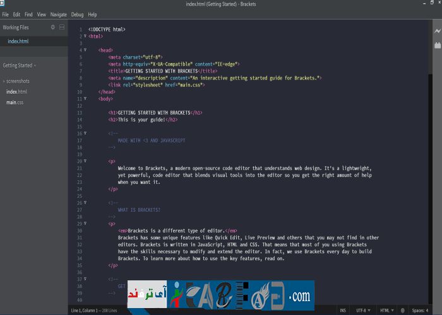Open the Extension Manager icon

(x=437, y=45)
